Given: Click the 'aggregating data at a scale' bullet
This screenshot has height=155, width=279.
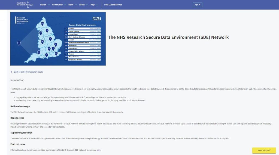Looking at the screenshot, I should (71, 97).
